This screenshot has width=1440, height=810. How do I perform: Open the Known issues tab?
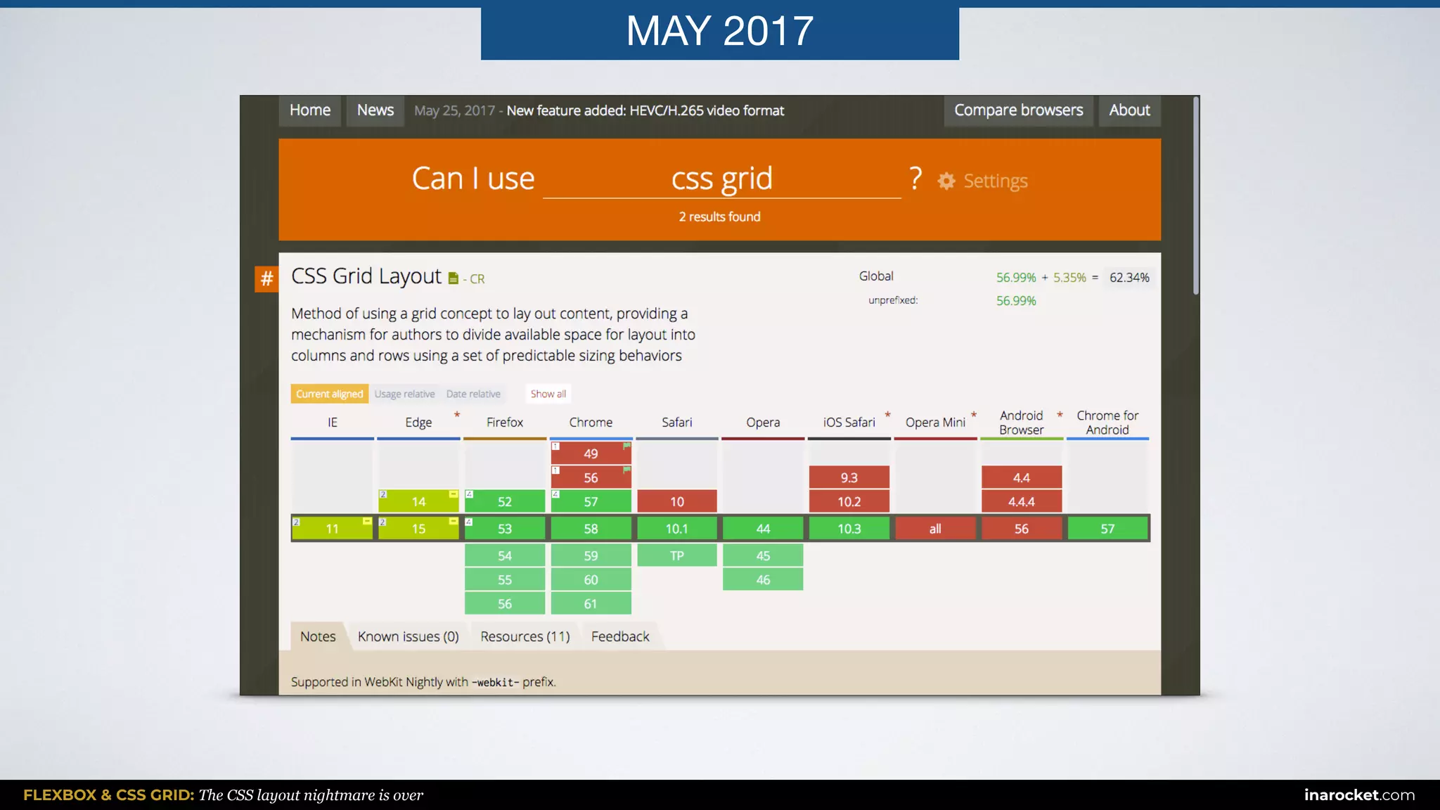(x=408, y=636)
